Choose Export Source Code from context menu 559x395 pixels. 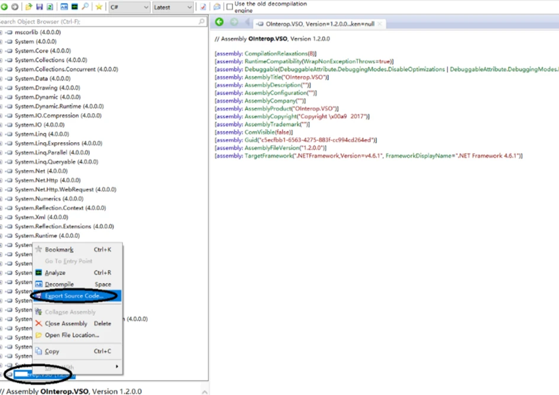point(74,296)
